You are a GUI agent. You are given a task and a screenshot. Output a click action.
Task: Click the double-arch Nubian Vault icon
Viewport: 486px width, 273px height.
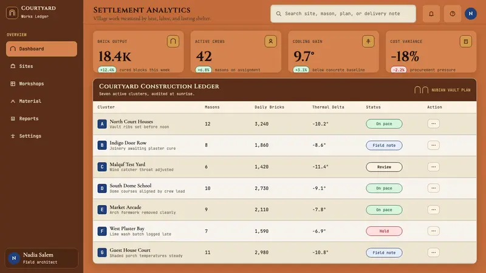(x=421, y=90)
